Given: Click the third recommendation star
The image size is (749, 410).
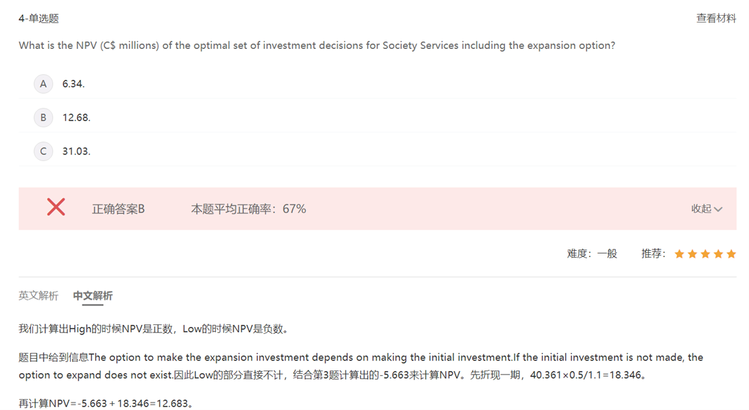Looking at the screenshot, I should pyautogui.click(x=705, y=254).
